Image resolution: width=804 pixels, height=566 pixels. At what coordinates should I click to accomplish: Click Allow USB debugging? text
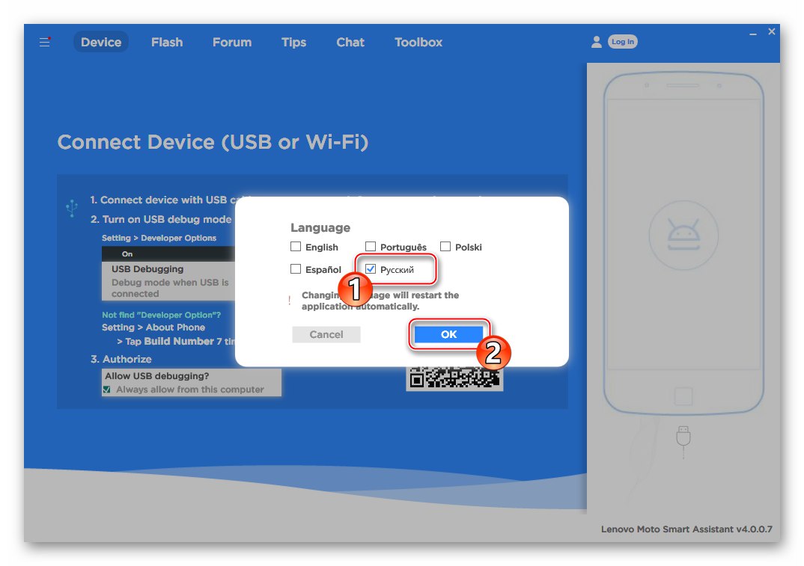157,376
